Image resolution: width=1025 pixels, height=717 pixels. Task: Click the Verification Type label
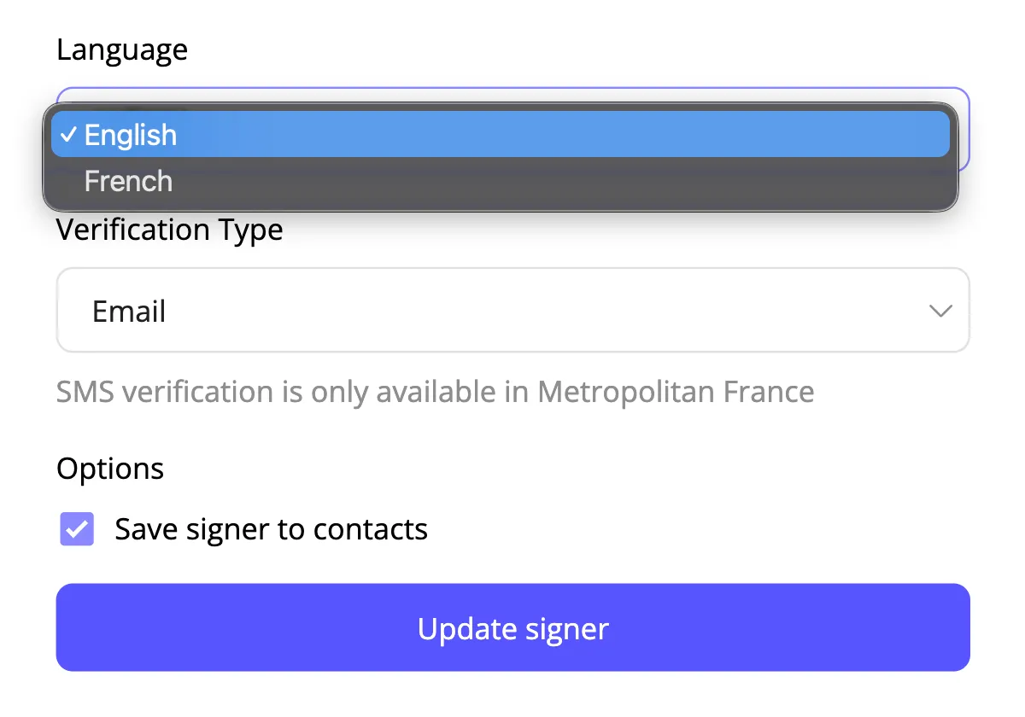(x=169, y=229)
